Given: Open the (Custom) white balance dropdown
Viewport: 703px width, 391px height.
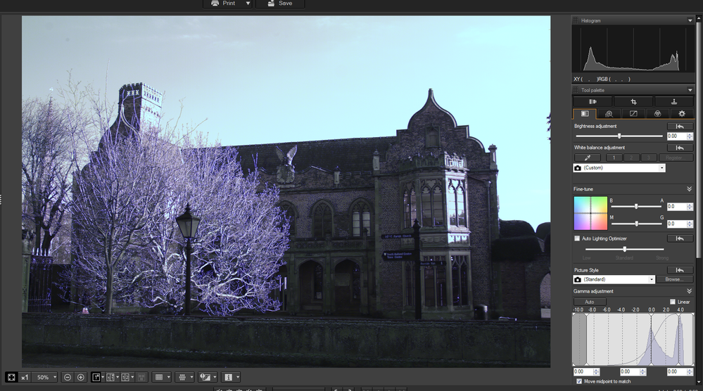Looking at the screenshot, I should point(619,168).
